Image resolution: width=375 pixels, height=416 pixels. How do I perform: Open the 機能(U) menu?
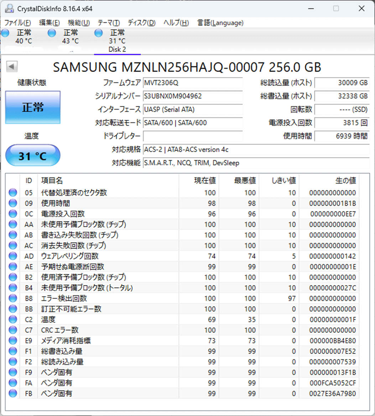(x=79, y=23)
